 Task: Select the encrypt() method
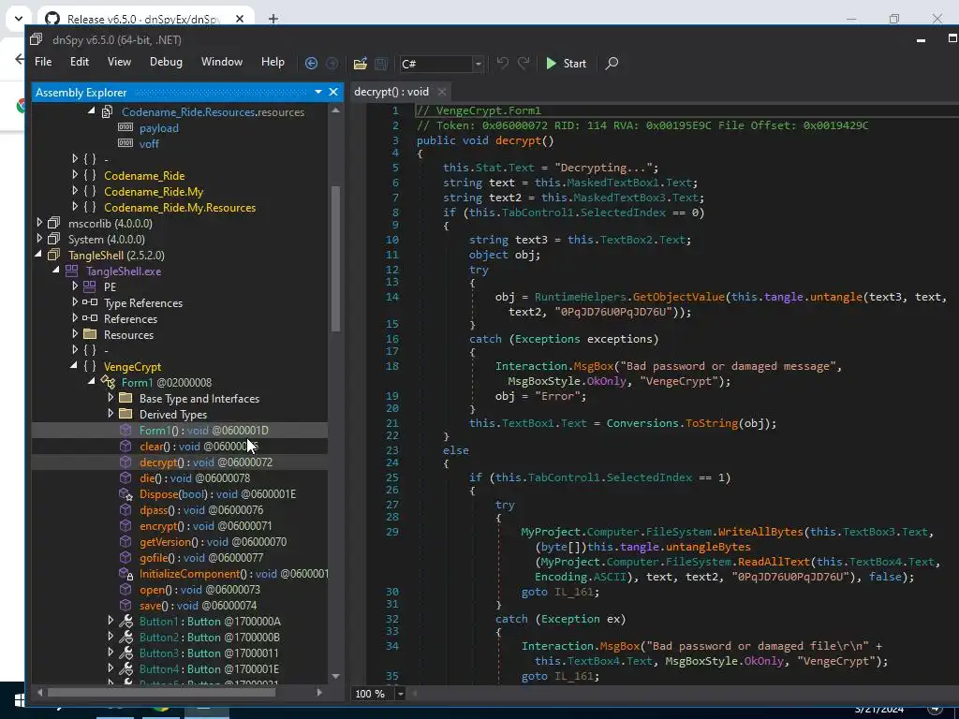tap(205, 525)
